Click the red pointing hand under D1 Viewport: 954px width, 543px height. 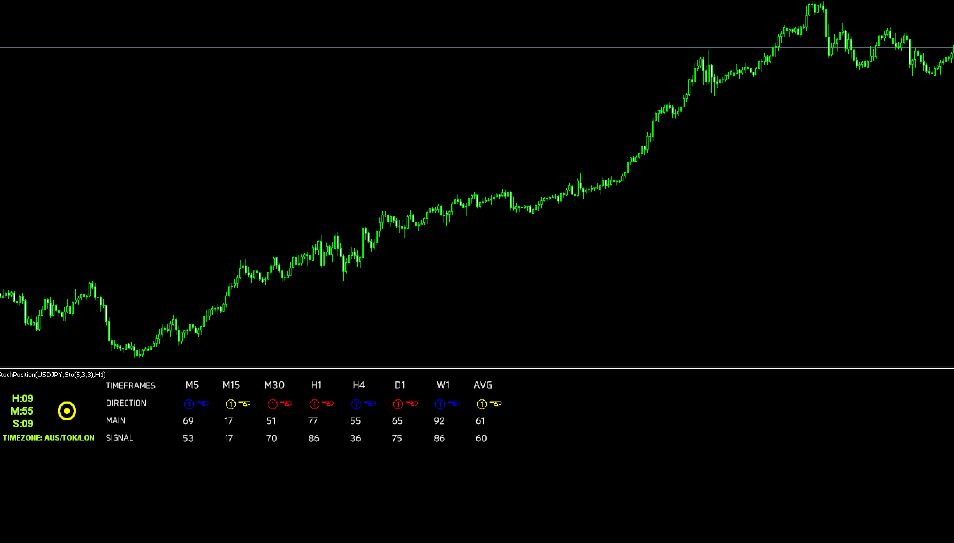[412, 404]
